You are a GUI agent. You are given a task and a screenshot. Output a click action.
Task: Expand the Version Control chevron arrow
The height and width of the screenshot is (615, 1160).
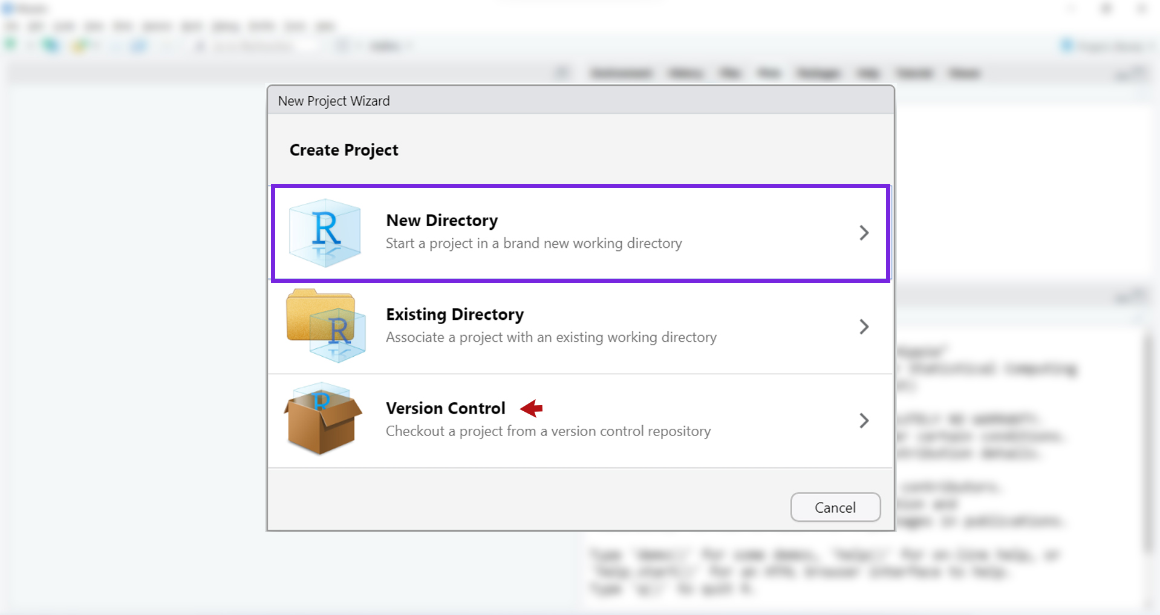pyautogui.click(x=864, y=420)
